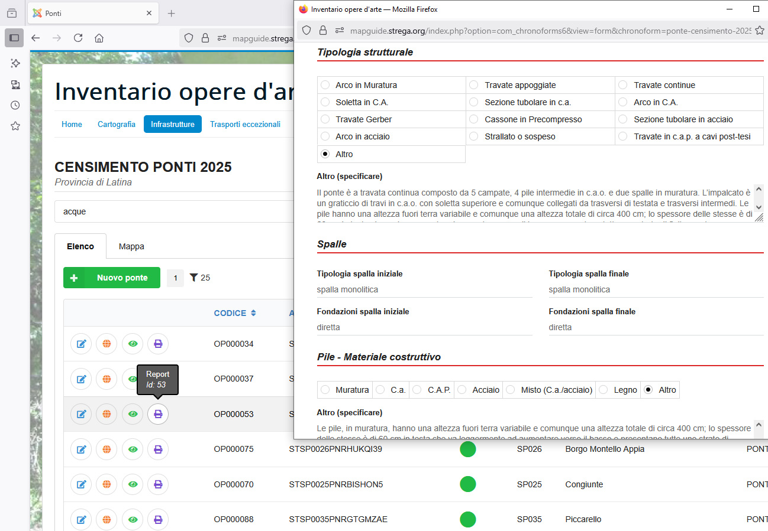Open the Cartografia menu item
This screenshot has height=531, width=768.
point(117,124)
